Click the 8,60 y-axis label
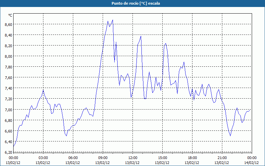The image size is (265, 166). coord(9,25)
